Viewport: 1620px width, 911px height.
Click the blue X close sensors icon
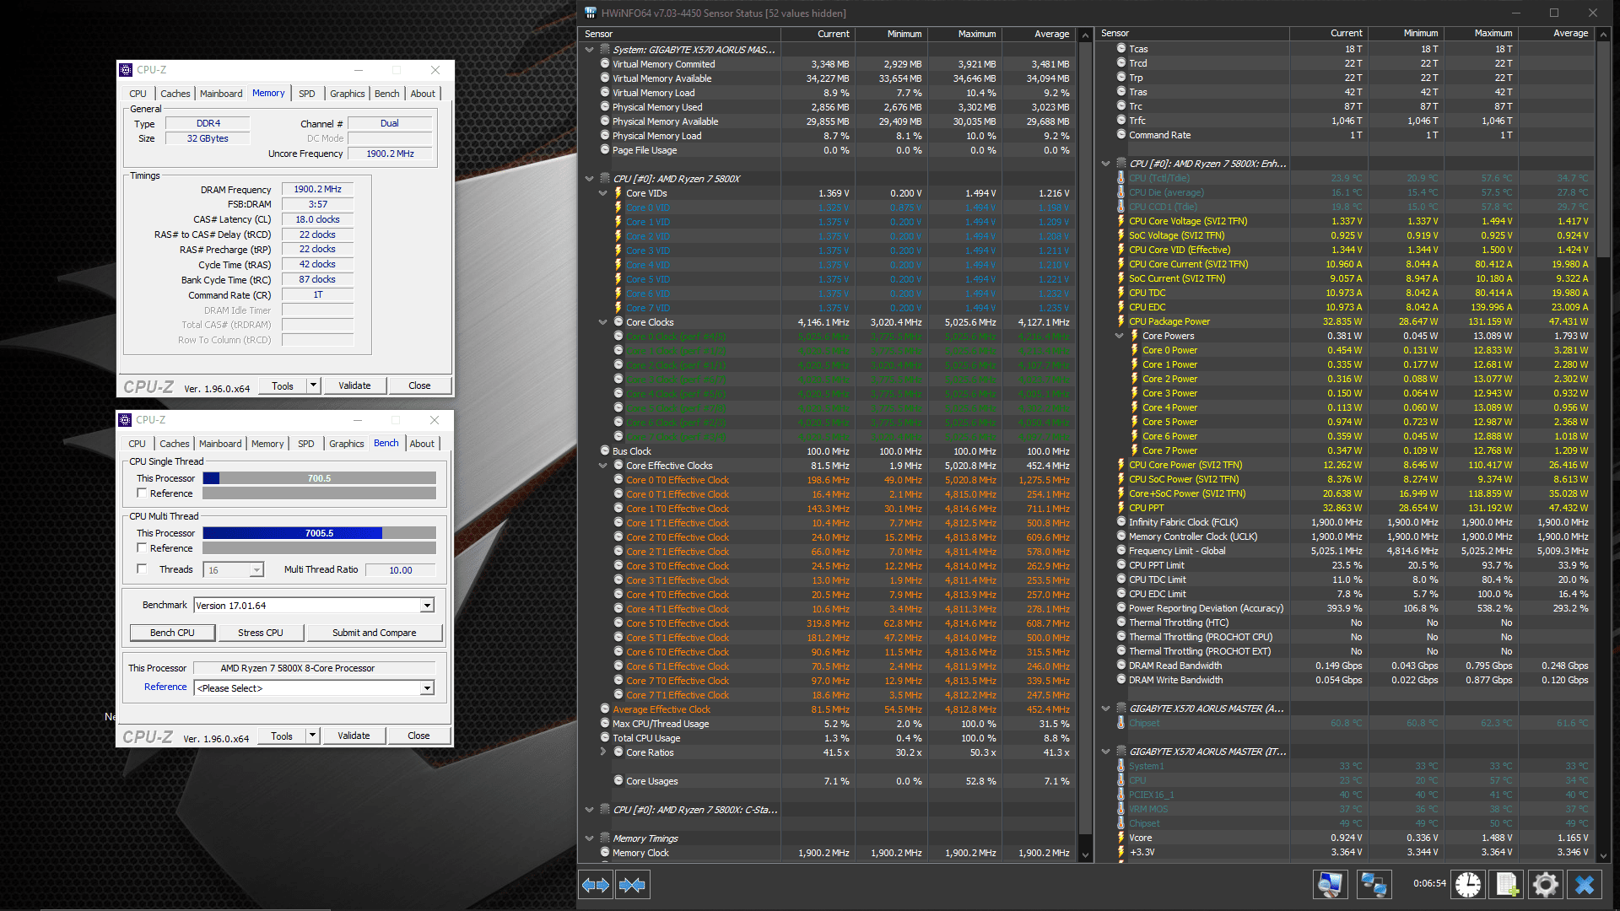1584,884
